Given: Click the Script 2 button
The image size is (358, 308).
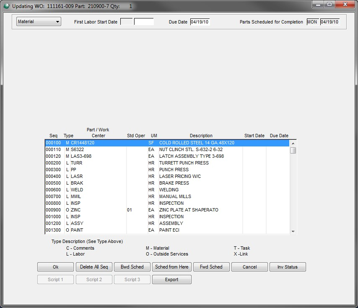Looking at the screenshot, I should click(x=94, y=279).
